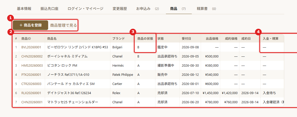
Task: Follow the 商品管理で見る link
Action: (x=63, y=25)
